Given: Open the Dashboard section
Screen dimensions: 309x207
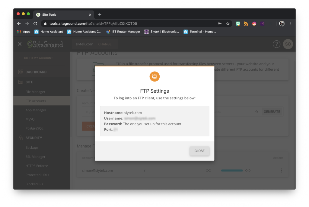Looking at the screenshot, I should (36, 72).
